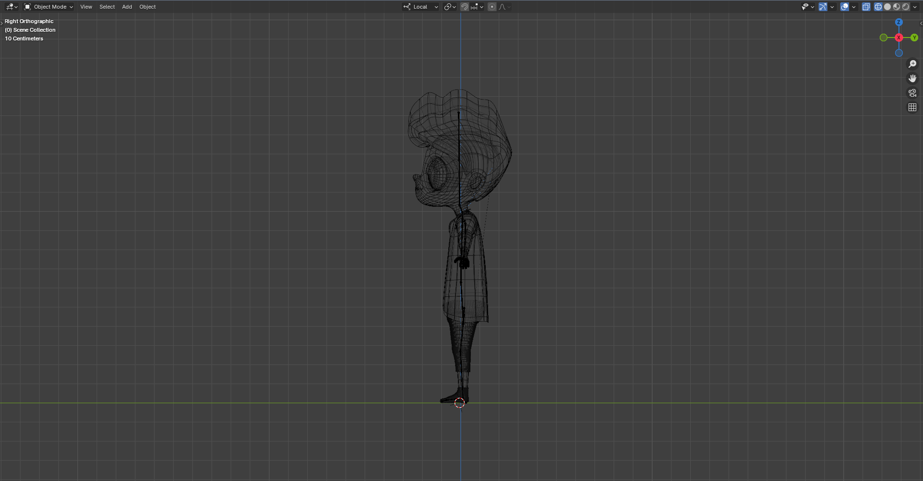923x481 pixels.
Task: Toggle the show gizmos button
Action: 823,7
